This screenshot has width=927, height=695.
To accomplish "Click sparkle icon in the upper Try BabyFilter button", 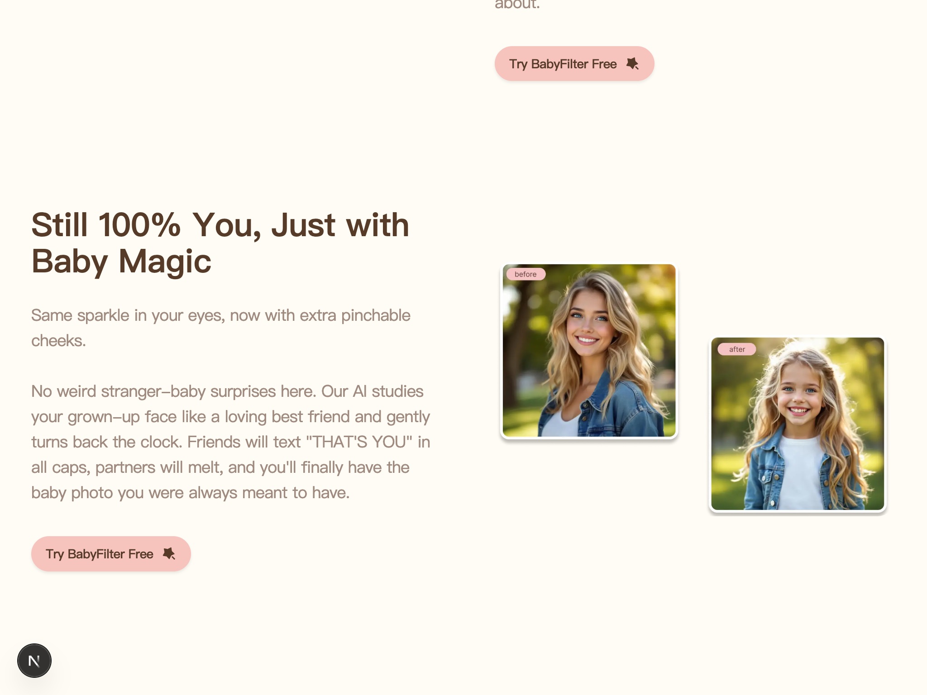I will (632, 64).
